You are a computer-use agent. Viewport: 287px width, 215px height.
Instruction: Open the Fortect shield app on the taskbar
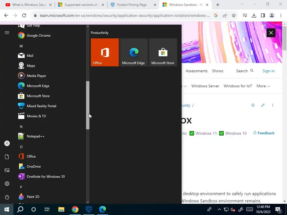(x=89, y=209)
